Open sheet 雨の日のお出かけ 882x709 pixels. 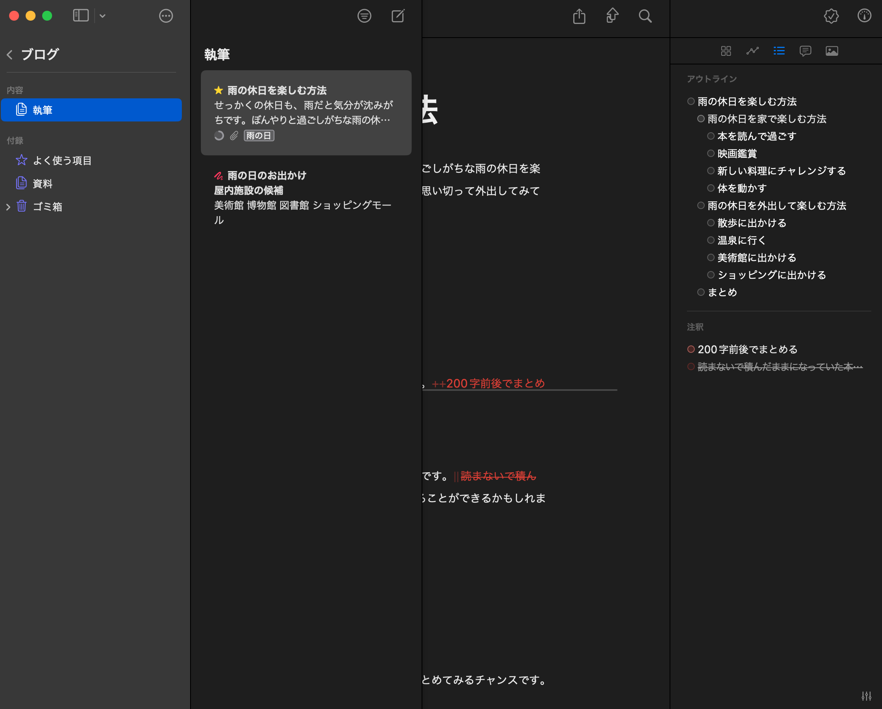[x=306, y=197]
